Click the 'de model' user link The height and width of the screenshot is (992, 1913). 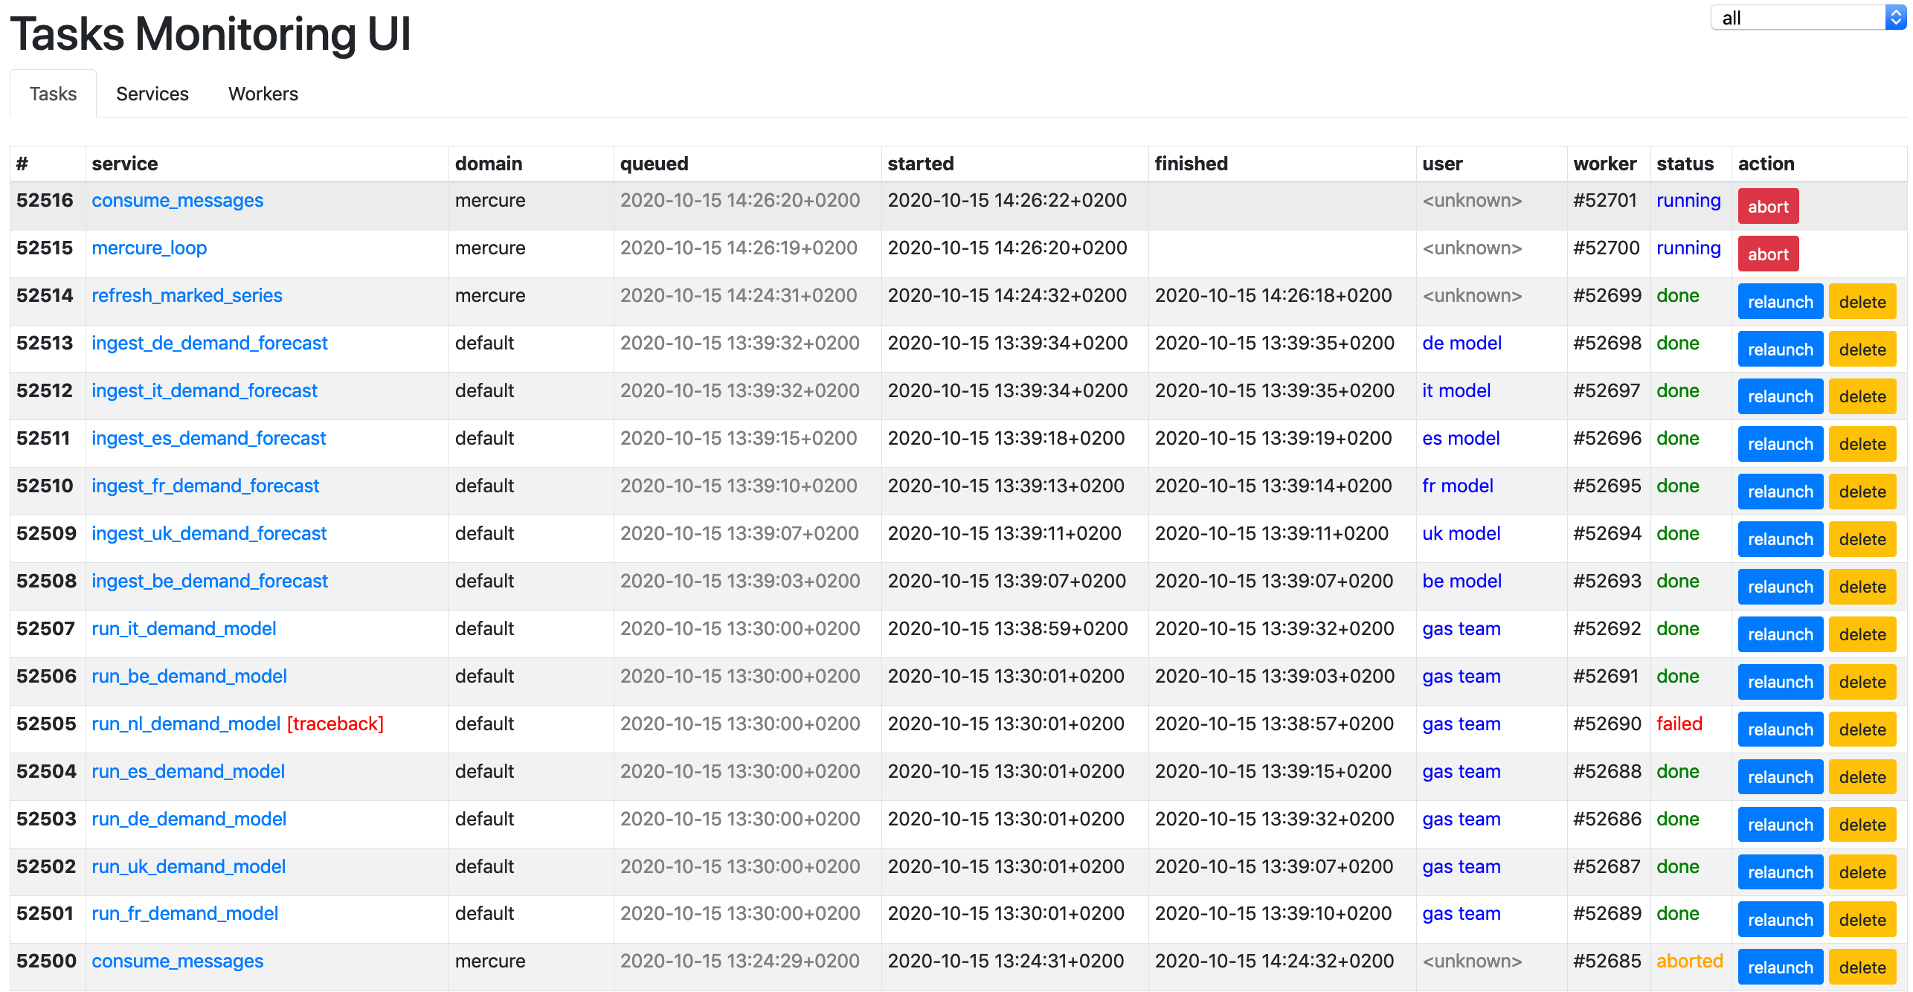(1461, 343)
